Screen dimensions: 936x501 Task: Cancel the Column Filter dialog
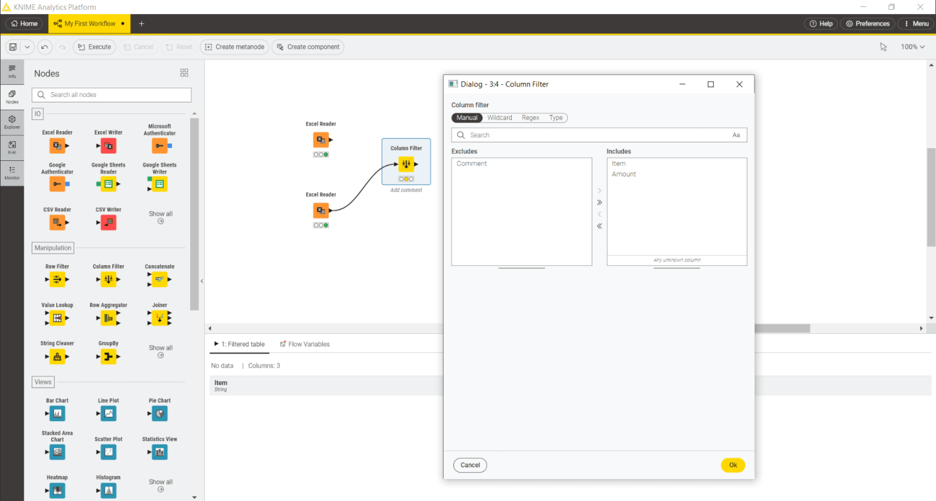click(470, 465)
